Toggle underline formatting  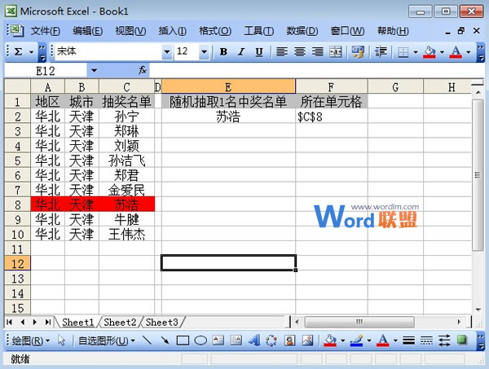tap(259, 51)
